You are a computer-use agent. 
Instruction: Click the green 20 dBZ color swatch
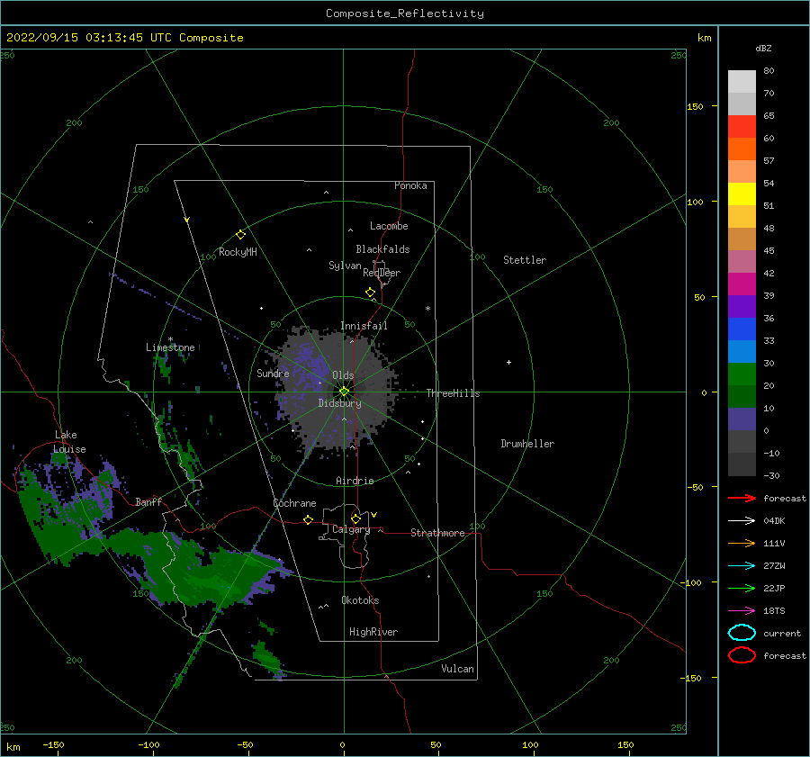point(742,374)
